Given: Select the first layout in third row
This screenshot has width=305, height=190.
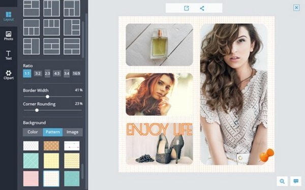Looking at the screenshot, I should [x=32, y=46].
